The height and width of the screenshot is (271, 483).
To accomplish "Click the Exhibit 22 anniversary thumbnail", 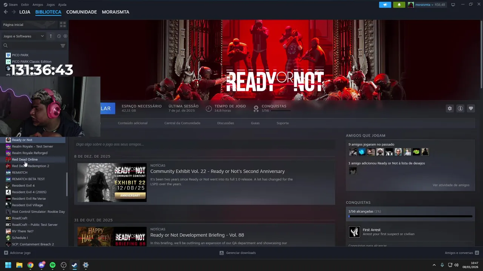I will 112,183.
